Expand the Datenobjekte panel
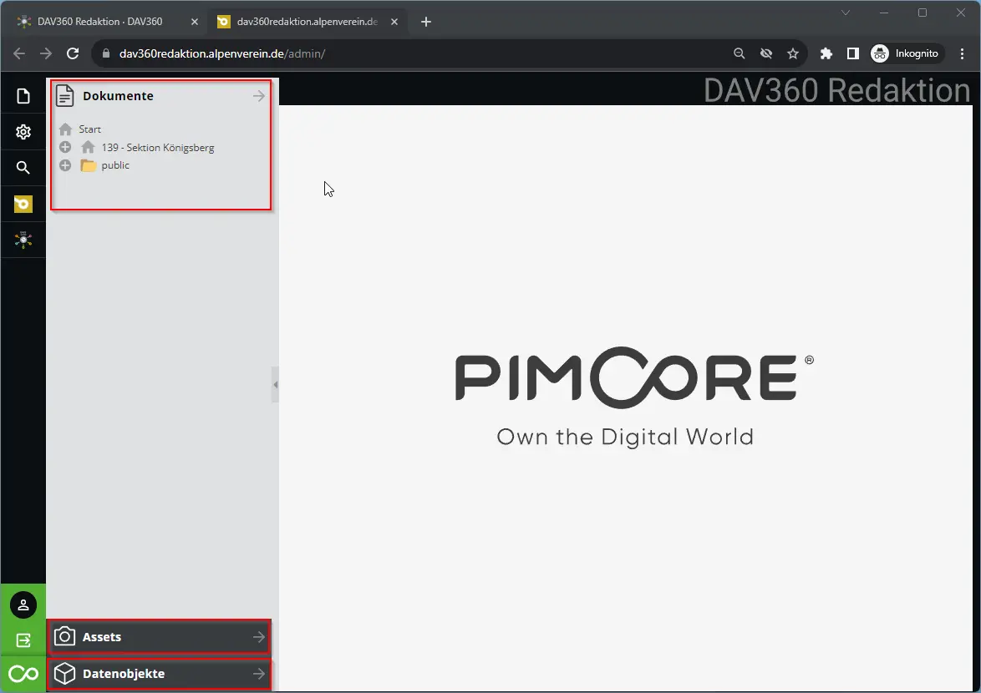Screen dimensions: 981x693 click(160, 674)
